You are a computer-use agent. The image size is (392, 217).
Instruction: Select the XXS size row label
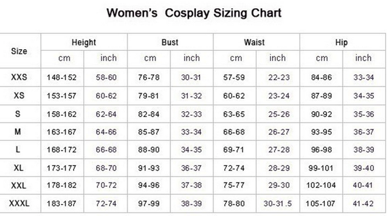click(x=19, y=77)
